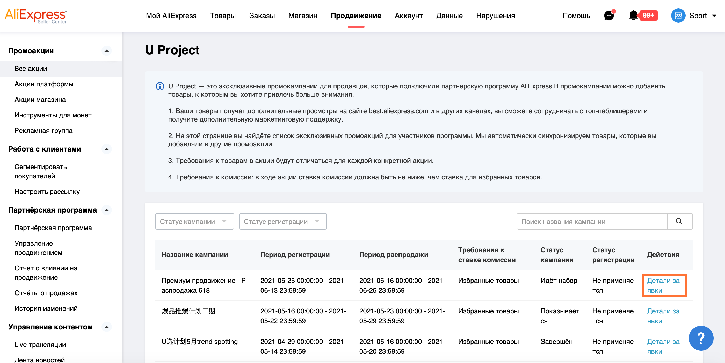
Task: Collapse the Управление контентом section
Action: (106, 327)
